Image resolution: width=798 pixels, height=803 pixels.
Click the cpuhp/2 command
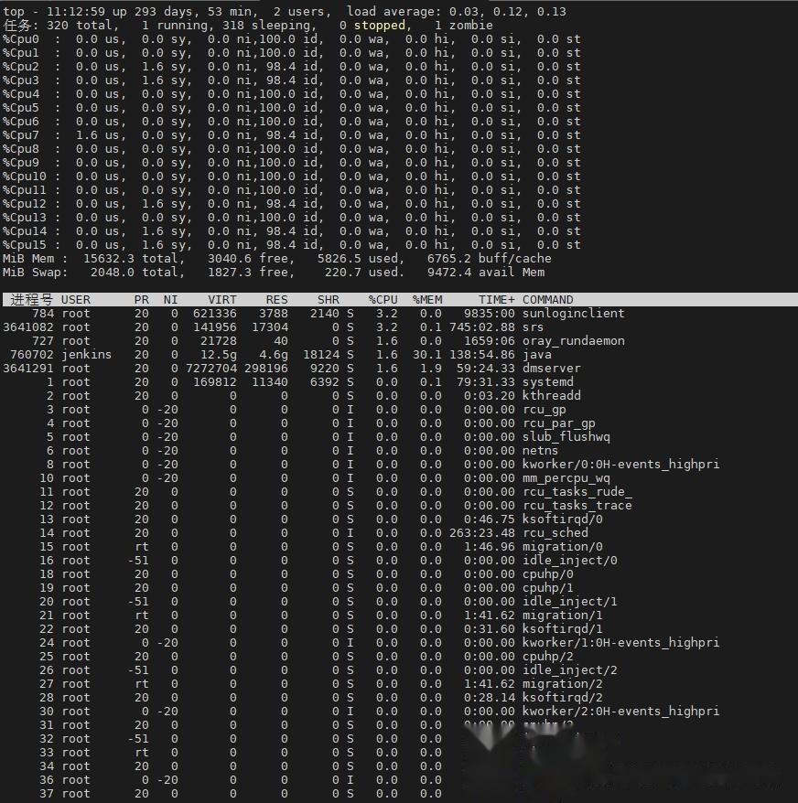coord(547,657)
